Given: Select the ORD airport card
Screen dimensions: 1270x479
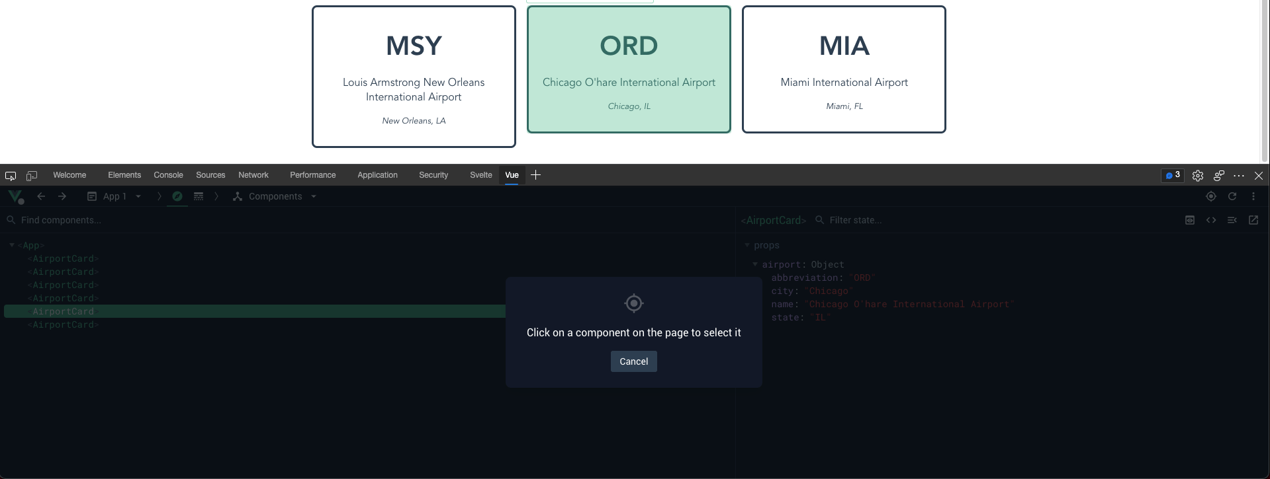Looking at the screenshot, I should tap(629, 69).
